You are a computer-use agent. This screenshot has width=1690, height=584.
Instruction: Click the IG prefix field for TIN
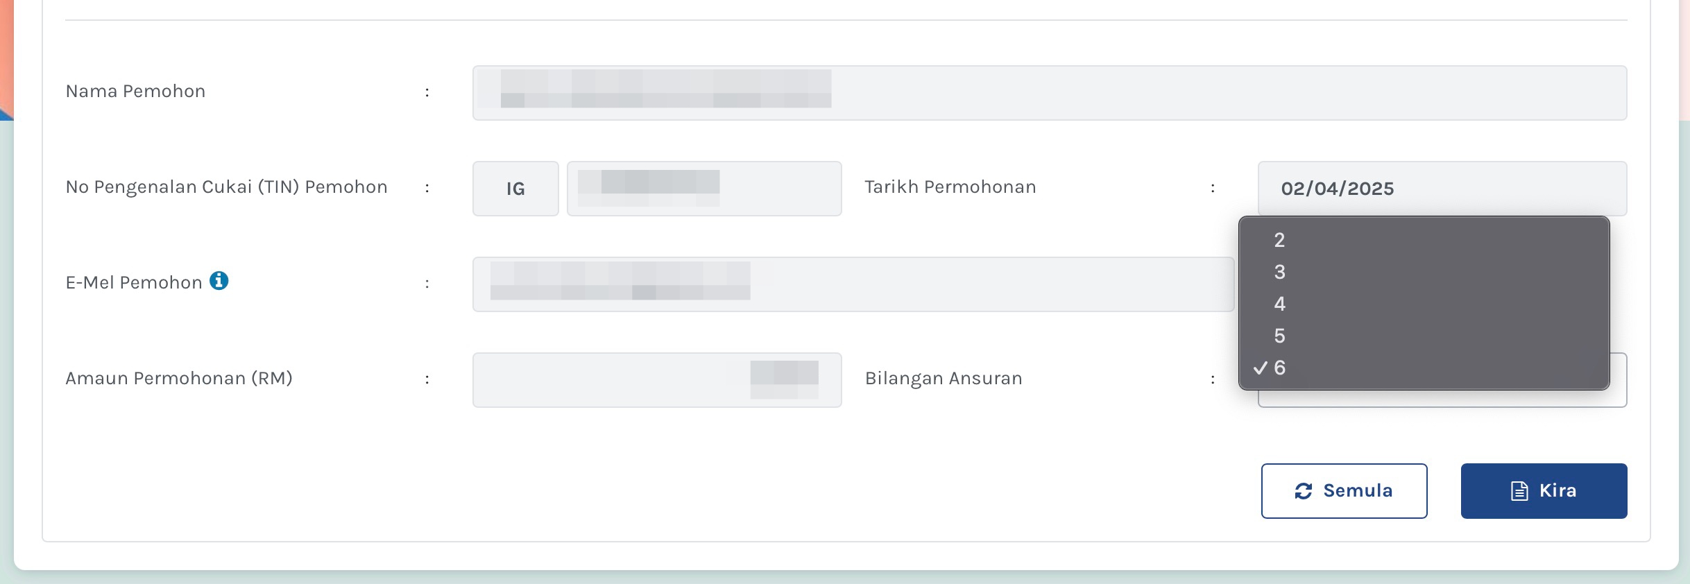click(x=515, y=189)
